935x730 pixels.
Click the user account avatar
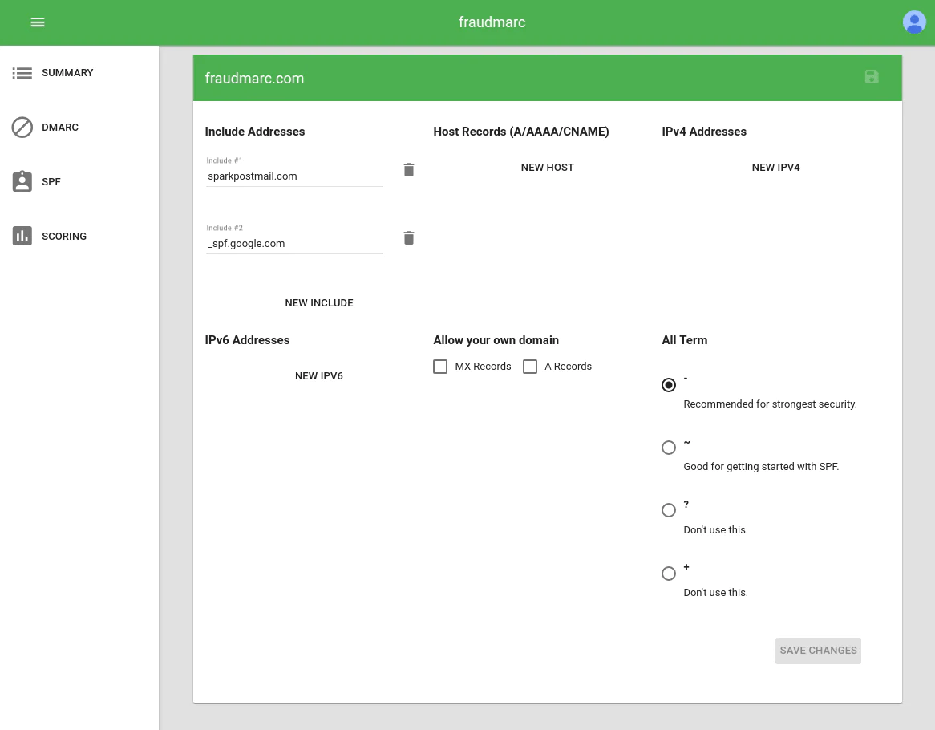(x=914, y=22)
